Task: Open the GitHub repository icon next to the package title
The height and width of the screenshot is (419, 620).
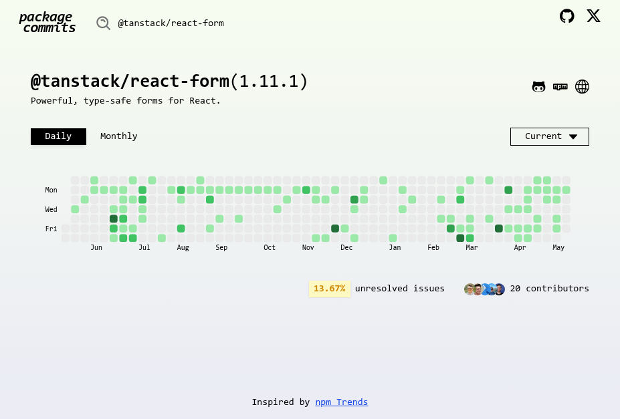Action: coord(539,86)
